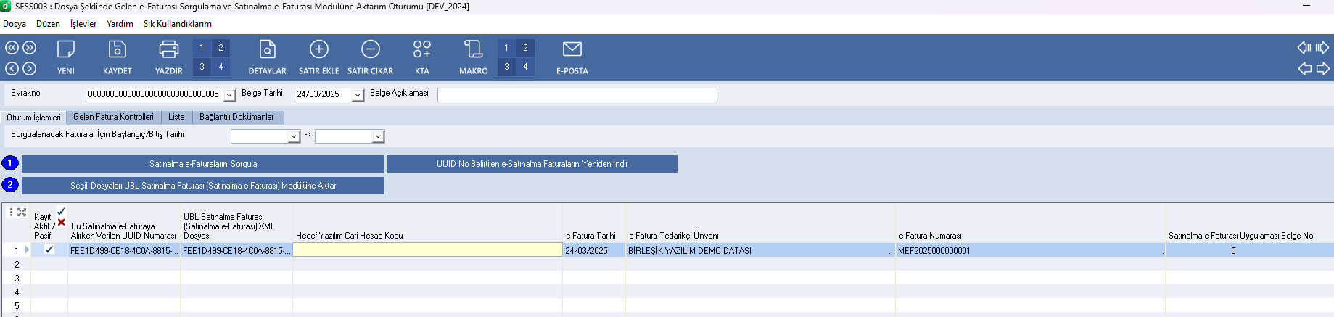The width and height of the screenshot is (1334, 317).
Task: Click the e-Fatura Tedarikçi Ünvanı column header
Action: tap(760, 223)
